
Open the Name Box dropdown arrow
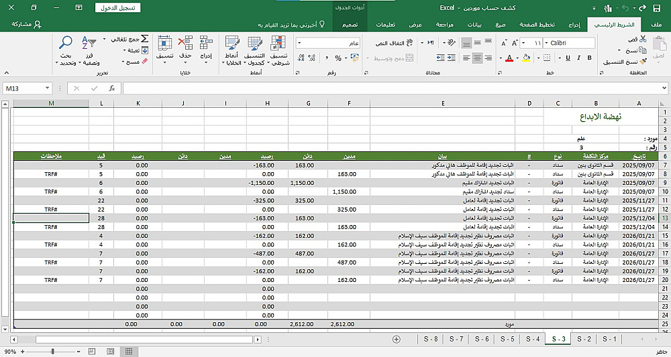pyautogui.click(x=47, y=88)
